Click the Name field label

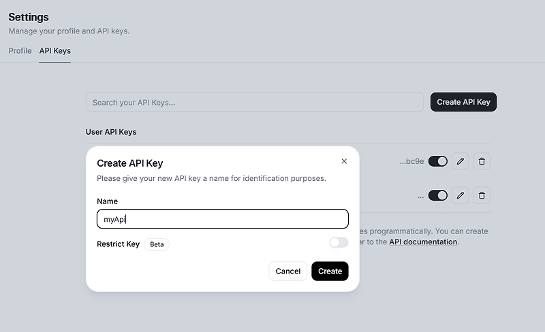click(x=107, y=201)
